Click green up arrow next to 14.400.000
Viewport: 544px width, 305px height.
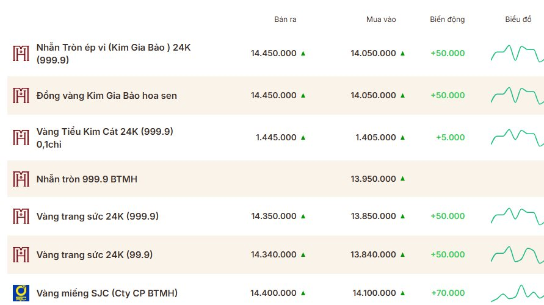[303, 293]
